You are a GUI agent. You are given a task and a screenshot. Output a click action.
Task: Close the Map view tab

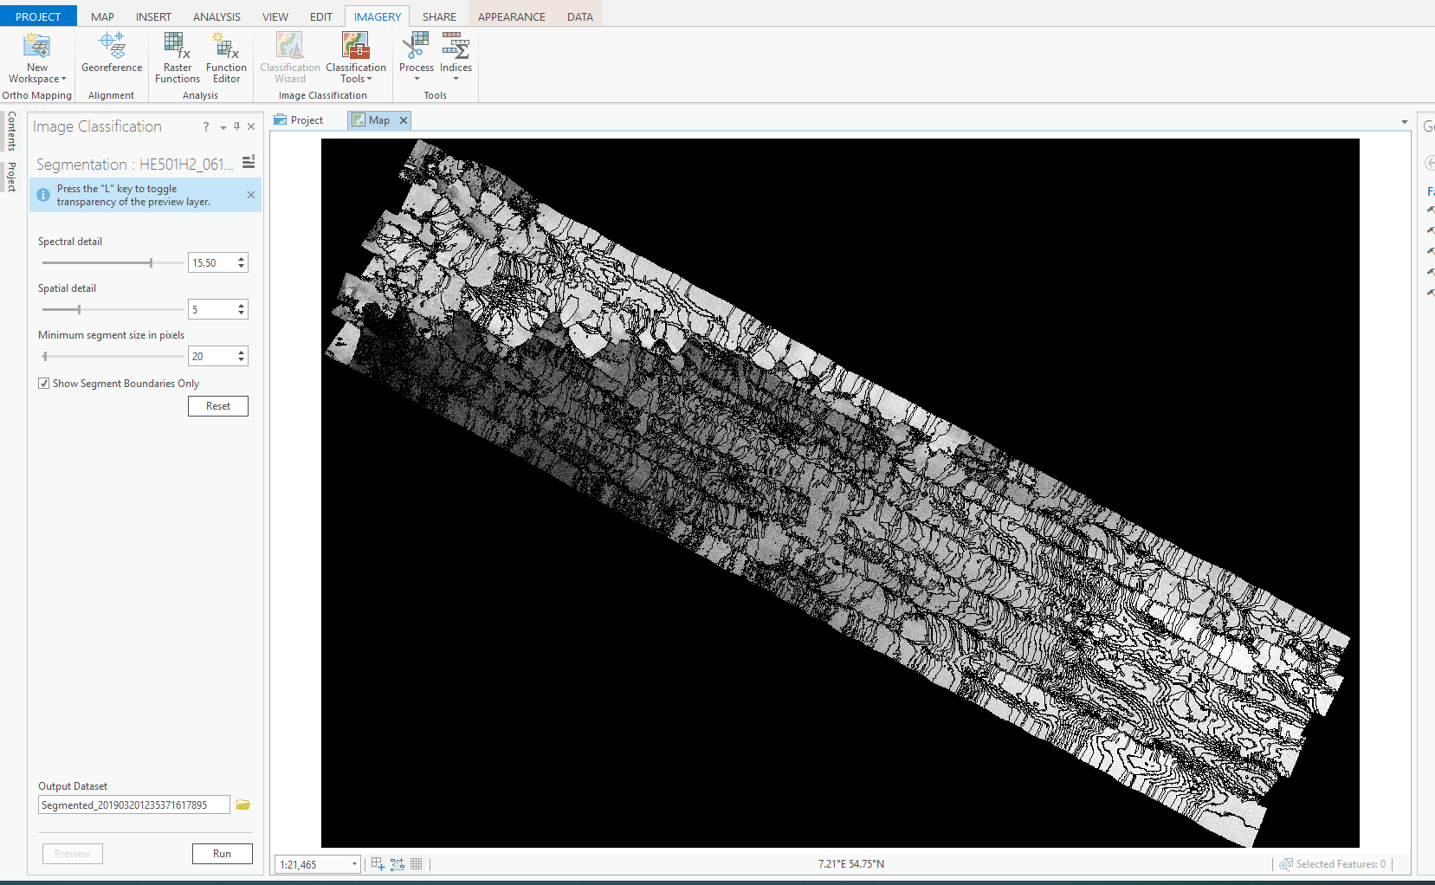[404, 120]
